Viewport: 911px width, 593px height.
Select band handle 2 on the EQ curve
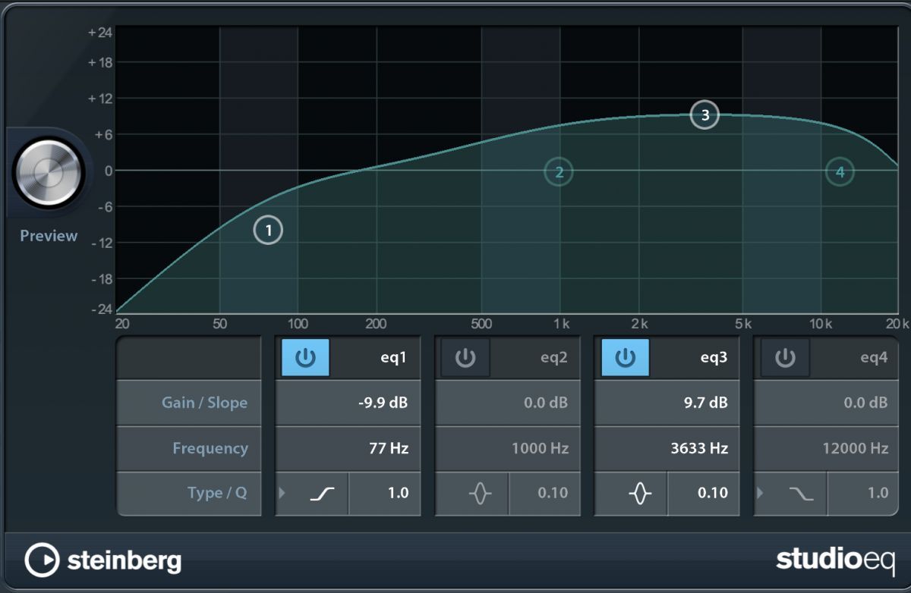tap(558, 172)
